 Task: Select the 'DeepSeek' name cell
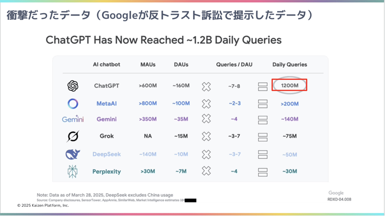pos(106,154)
